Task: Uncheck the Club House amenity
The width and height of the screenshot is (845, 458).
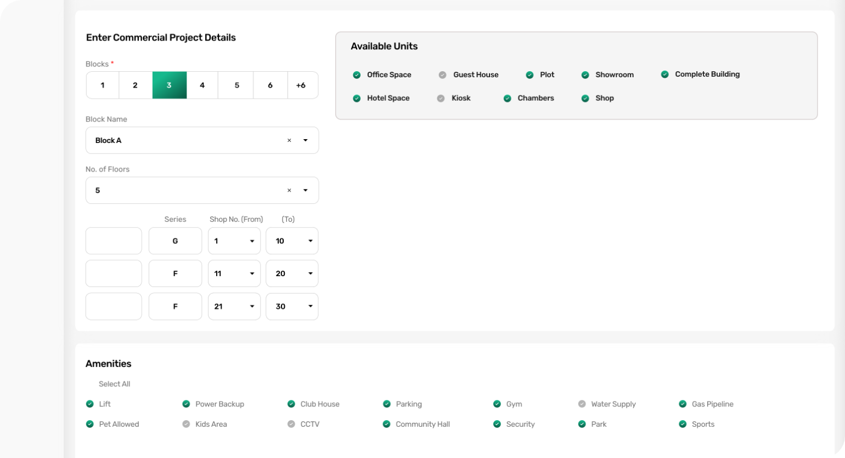Action: [291, 404]
